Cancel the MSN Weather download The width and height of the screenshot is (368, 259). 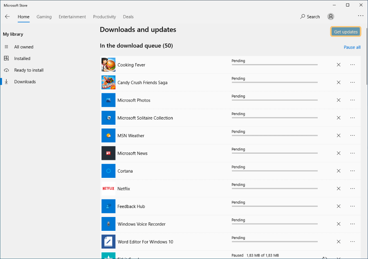point(339,135)
